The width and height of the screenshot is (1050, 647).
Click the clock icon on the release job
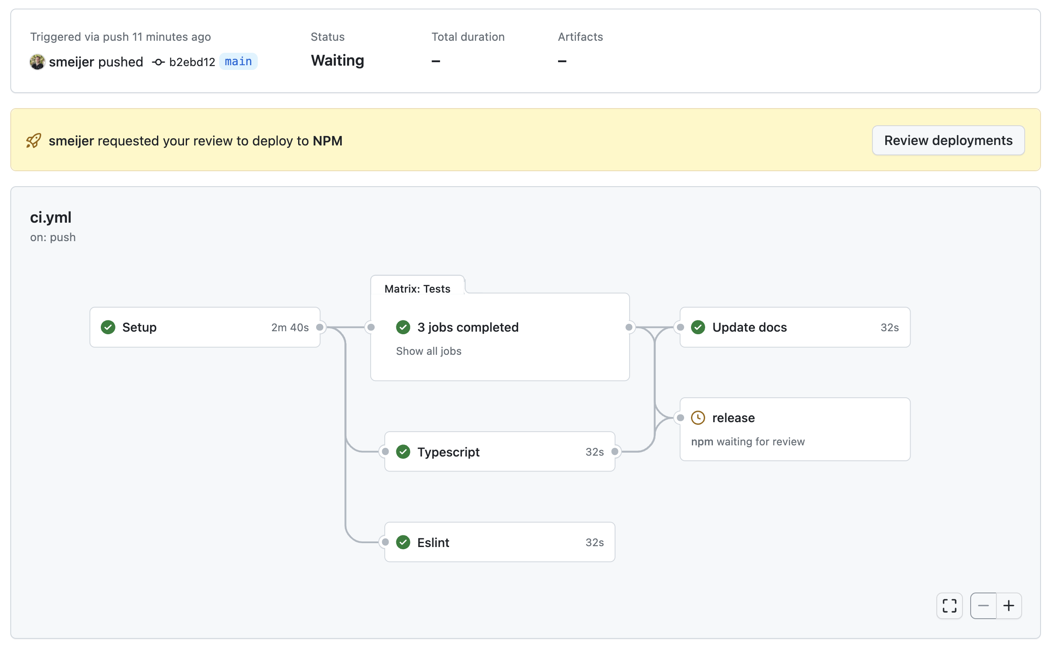pyautogui.click(x=698, y=417)
